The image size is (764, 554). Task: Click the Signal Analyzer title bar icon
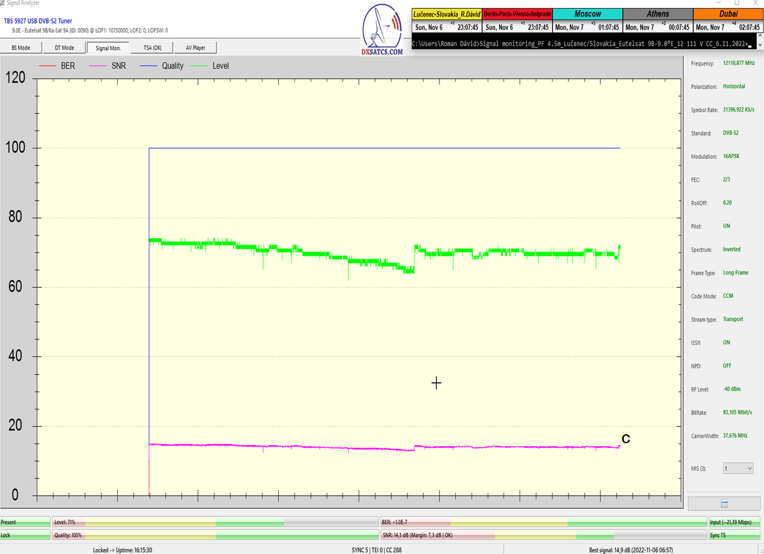point(3,3)
